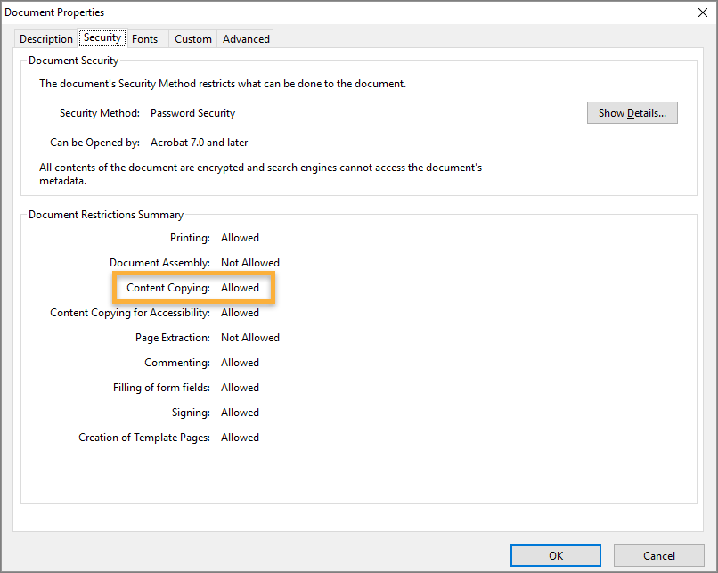Image resolution: width=718 pixels, height=573 pixels.
Task: Click the 'Can be Opened by:' label
Action: coord(94,143)
